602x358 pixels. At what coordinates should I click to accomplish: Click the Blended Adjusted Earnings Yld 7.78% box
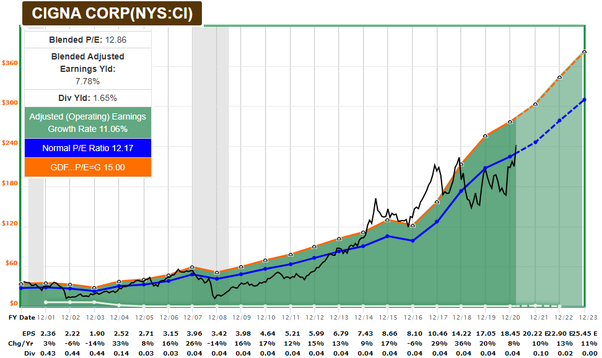(x=87, y=69)
